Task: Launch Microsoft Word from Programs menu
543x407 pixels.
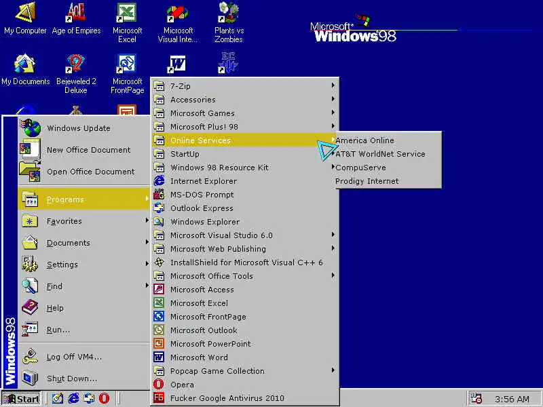Action: [x=244, y=357]
